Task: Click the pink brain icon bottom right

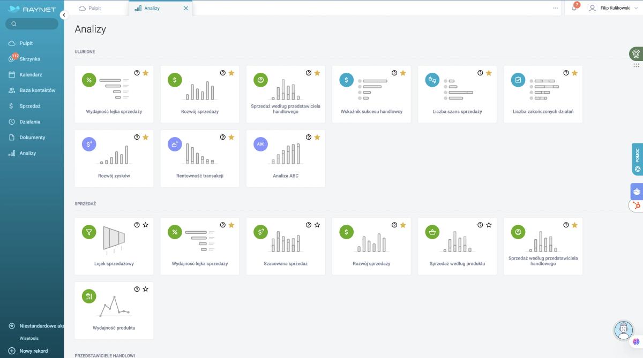Action: [636, 341]
